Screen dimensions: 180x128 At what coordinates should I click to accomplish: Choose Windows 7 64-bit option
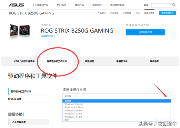[x=116, y=117]
